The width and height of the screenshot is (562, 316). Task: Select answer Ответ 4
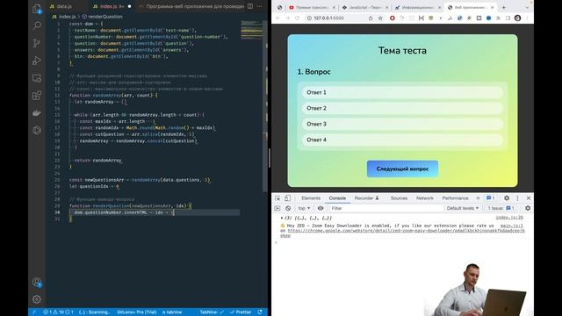402,140
